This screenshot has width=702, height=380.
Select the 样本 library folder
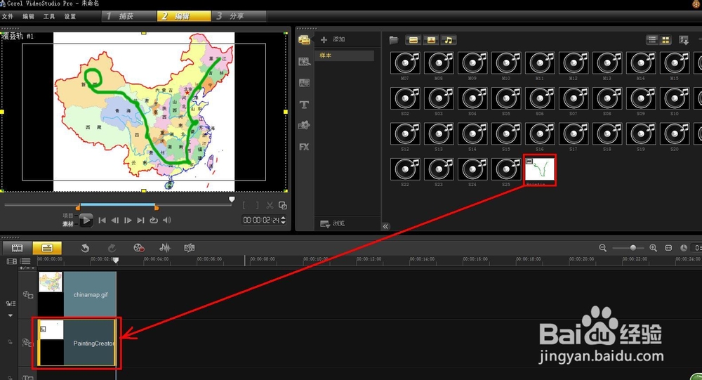(345, 55)
